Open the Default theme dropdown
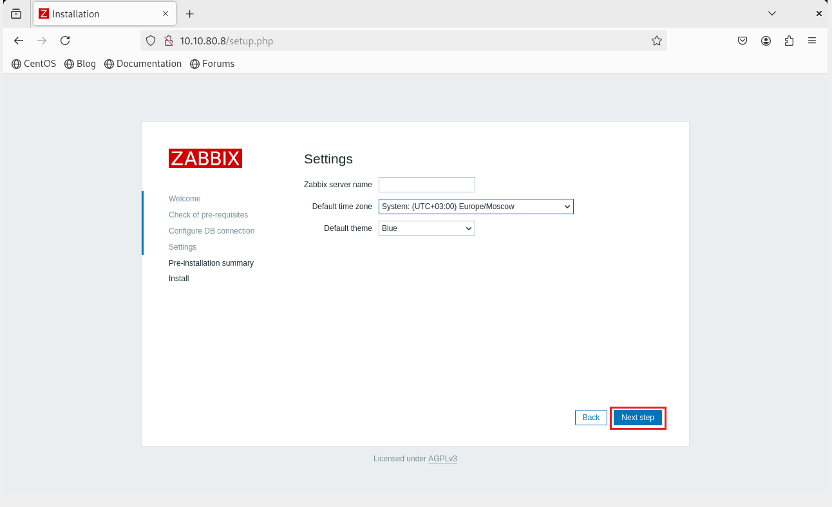The height and width of the screenshot is (507, 832). (427, 228)
